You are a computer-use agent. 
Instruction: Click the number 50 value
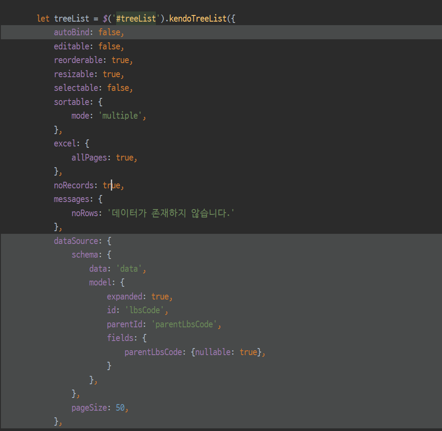[x=121, y=408]
